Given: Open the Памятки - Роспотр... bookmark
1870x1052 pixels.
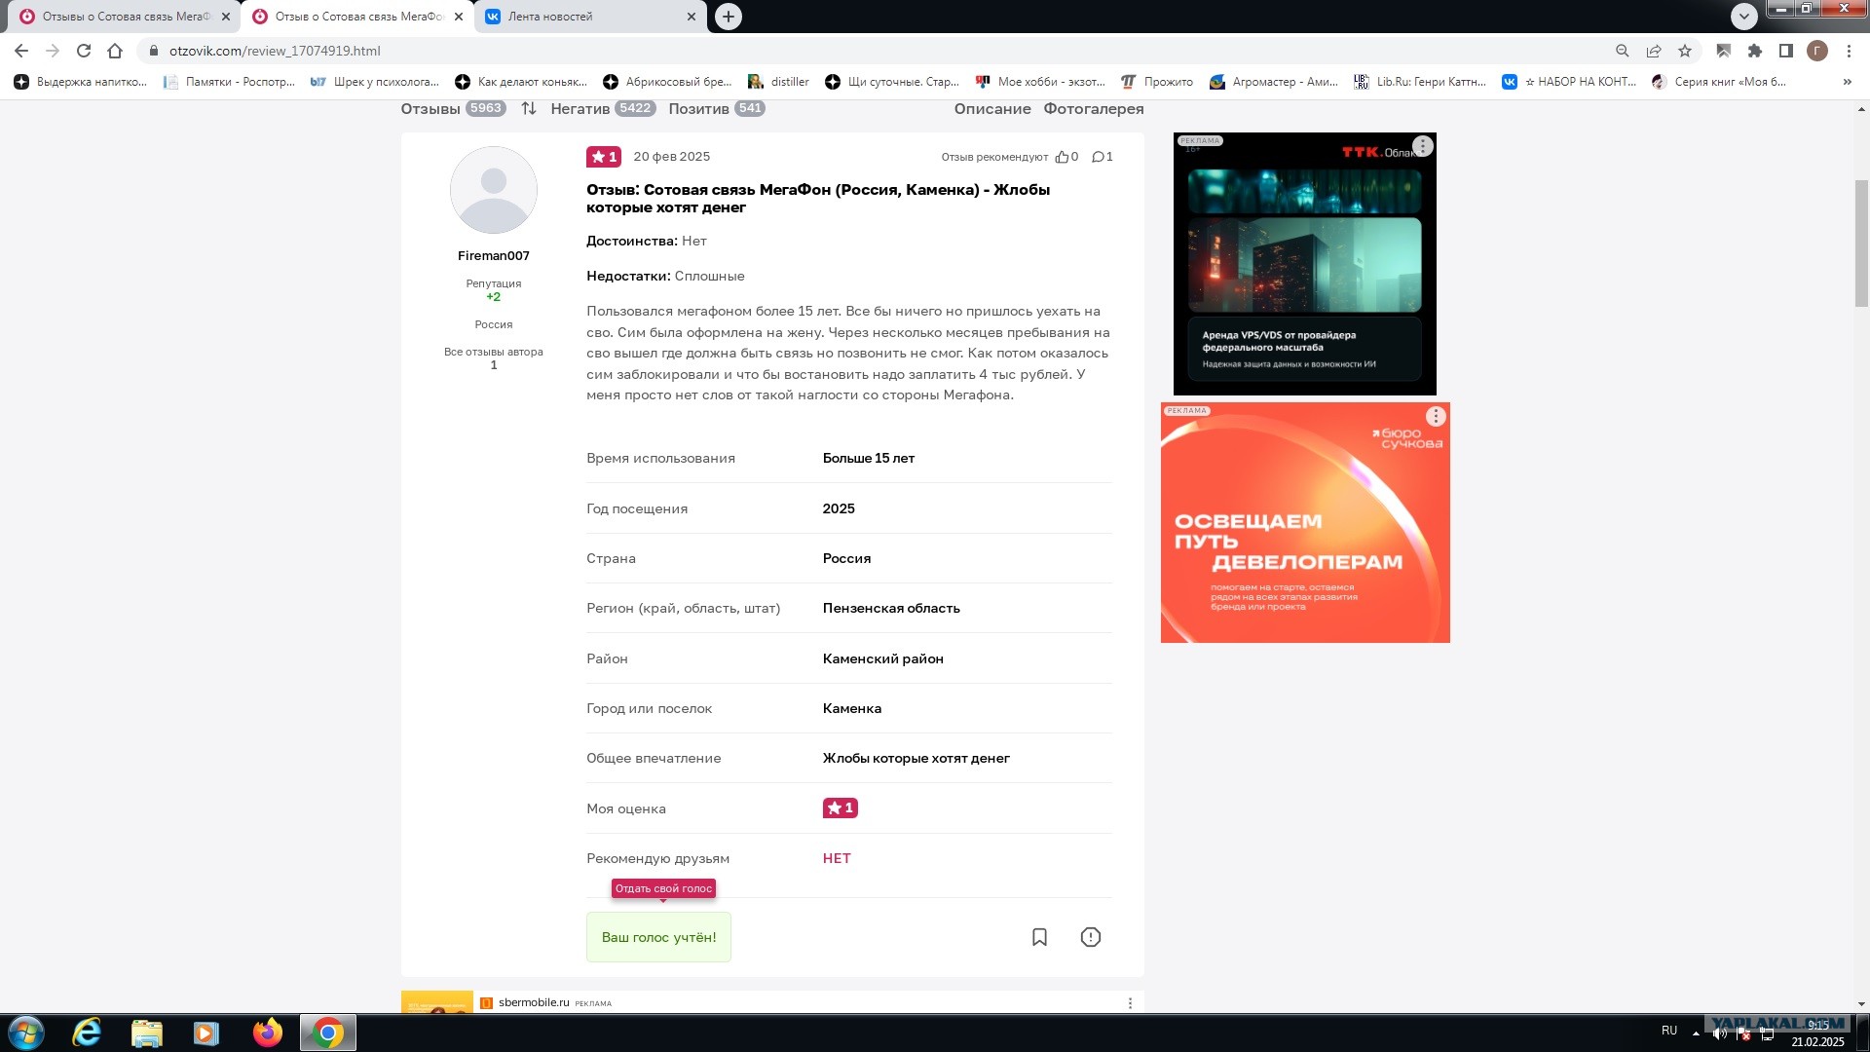Looking at the screenshot, I should pyautogui.click(x=229, y=82).
